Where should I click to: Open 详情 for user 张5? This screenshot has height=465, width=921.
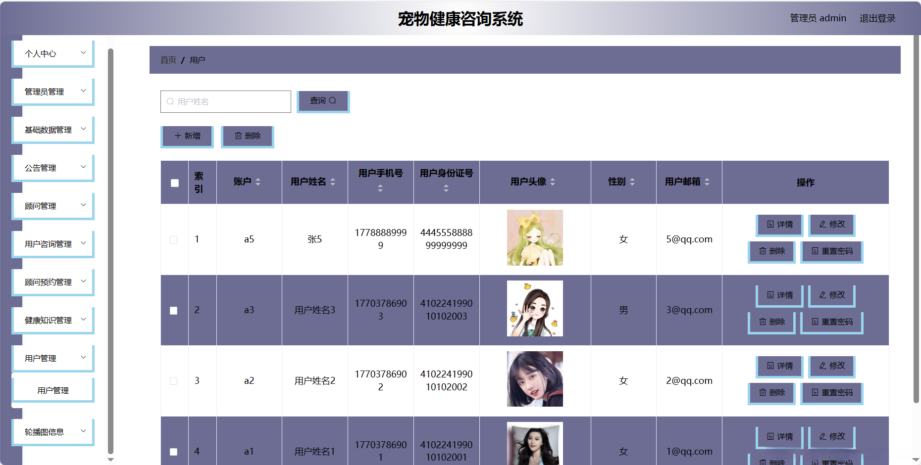coord(779,225)
